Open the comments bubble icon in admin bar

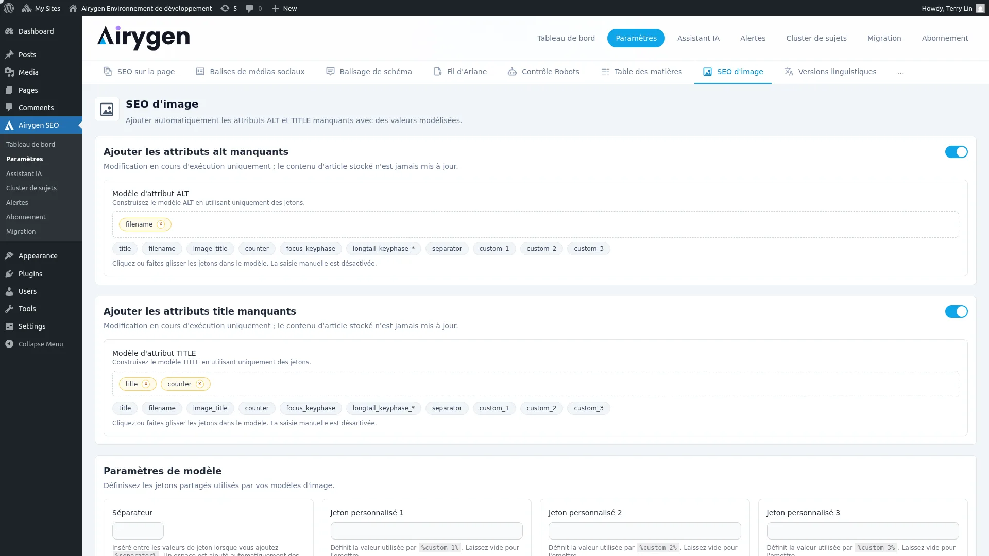pos(249,8)
